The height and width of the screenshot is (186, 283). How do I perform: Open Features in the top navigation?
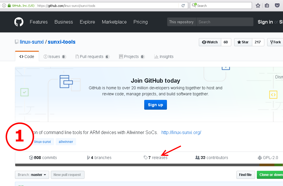coord(38,22)
